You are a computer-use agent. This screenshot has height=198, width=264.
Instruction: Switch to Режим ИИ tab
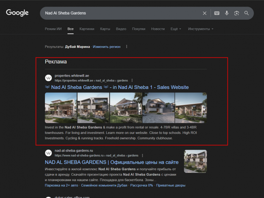point(53,29)
